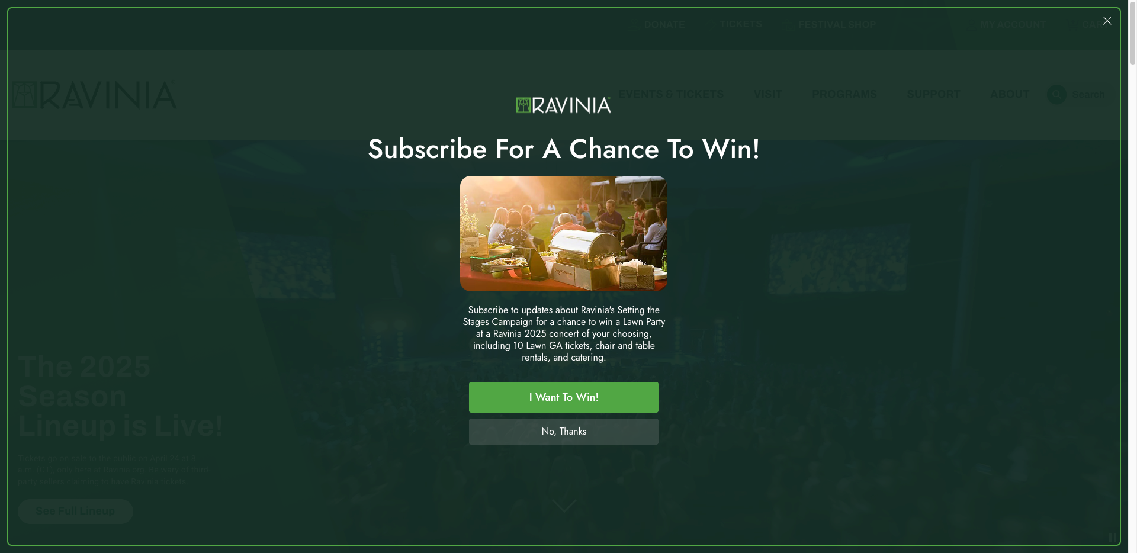Pause the hero video using pause icon
This screenshot has height=553, width=1137.
1112,537
